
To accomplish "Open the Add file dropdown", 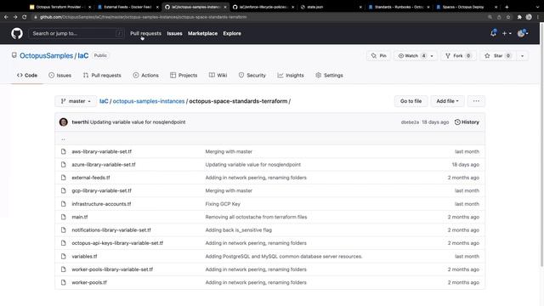I will click(x=447, y=101).
